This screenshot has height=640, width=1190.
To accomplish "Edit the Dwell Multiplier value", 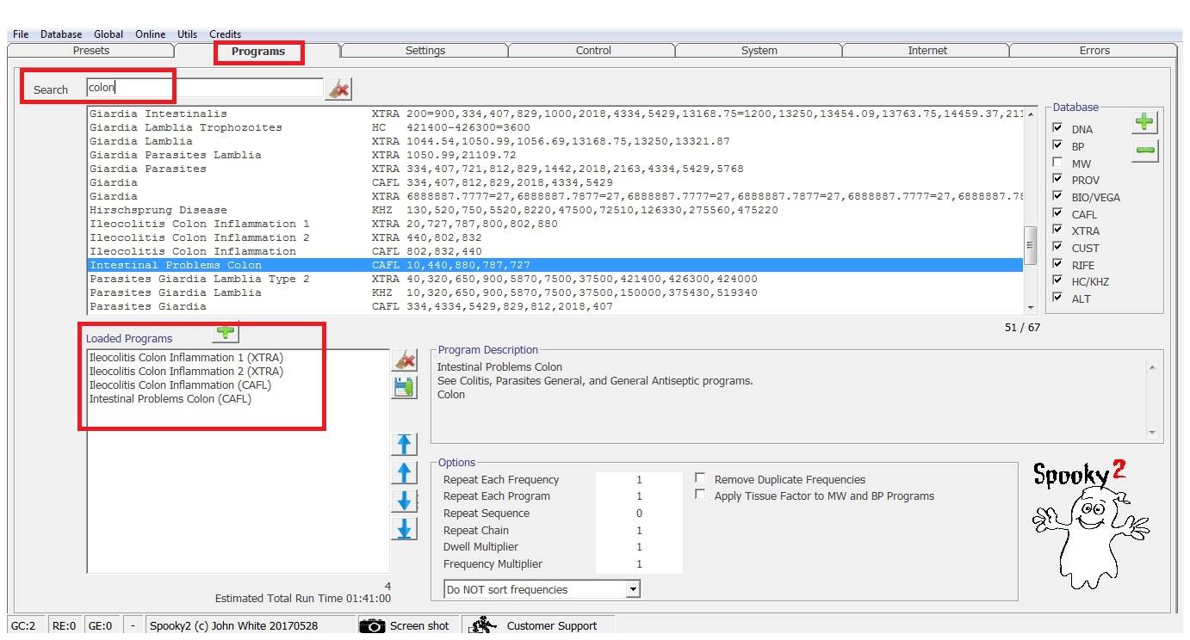I will tap(639, 547).
